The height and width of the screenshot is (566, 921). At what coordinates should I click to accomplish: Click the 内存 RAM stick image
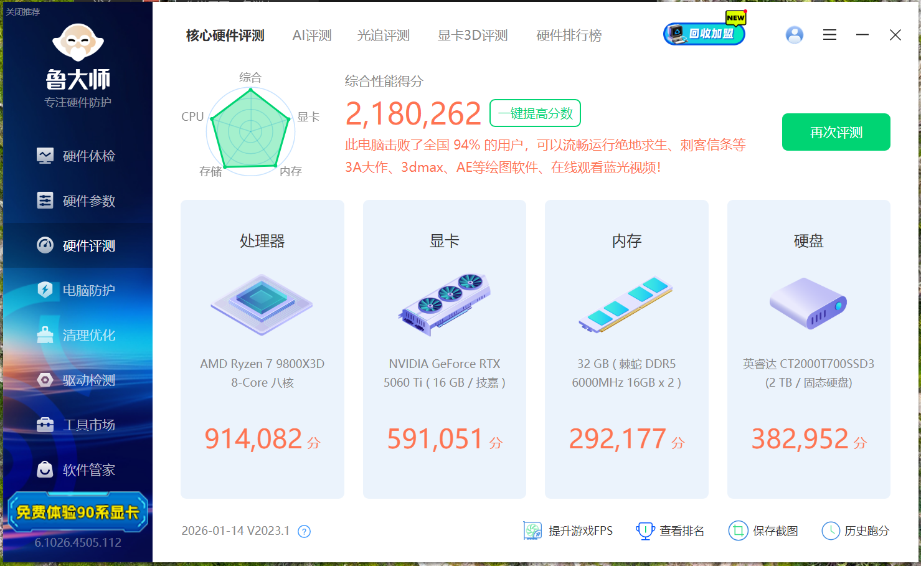pyautogui.click(x=626, y=304)
